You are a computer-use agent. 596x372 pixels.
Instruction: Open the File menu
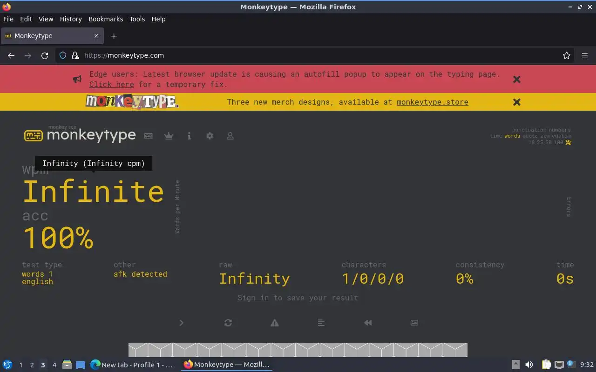click(8, 19)
